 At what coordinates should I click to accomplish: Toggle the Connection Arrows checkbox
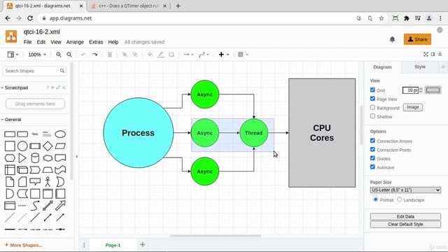[x=372, y=141]
